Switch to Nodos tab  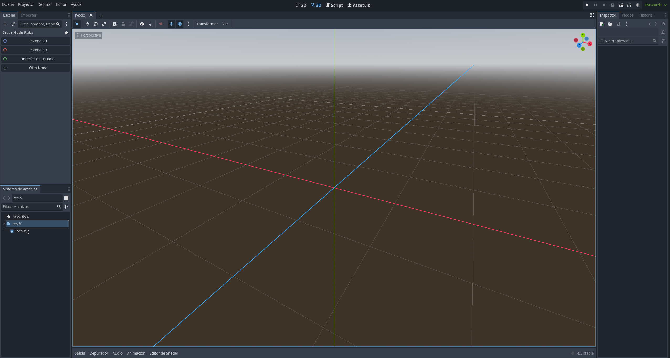pyautogui.click(x=628, y=15)
